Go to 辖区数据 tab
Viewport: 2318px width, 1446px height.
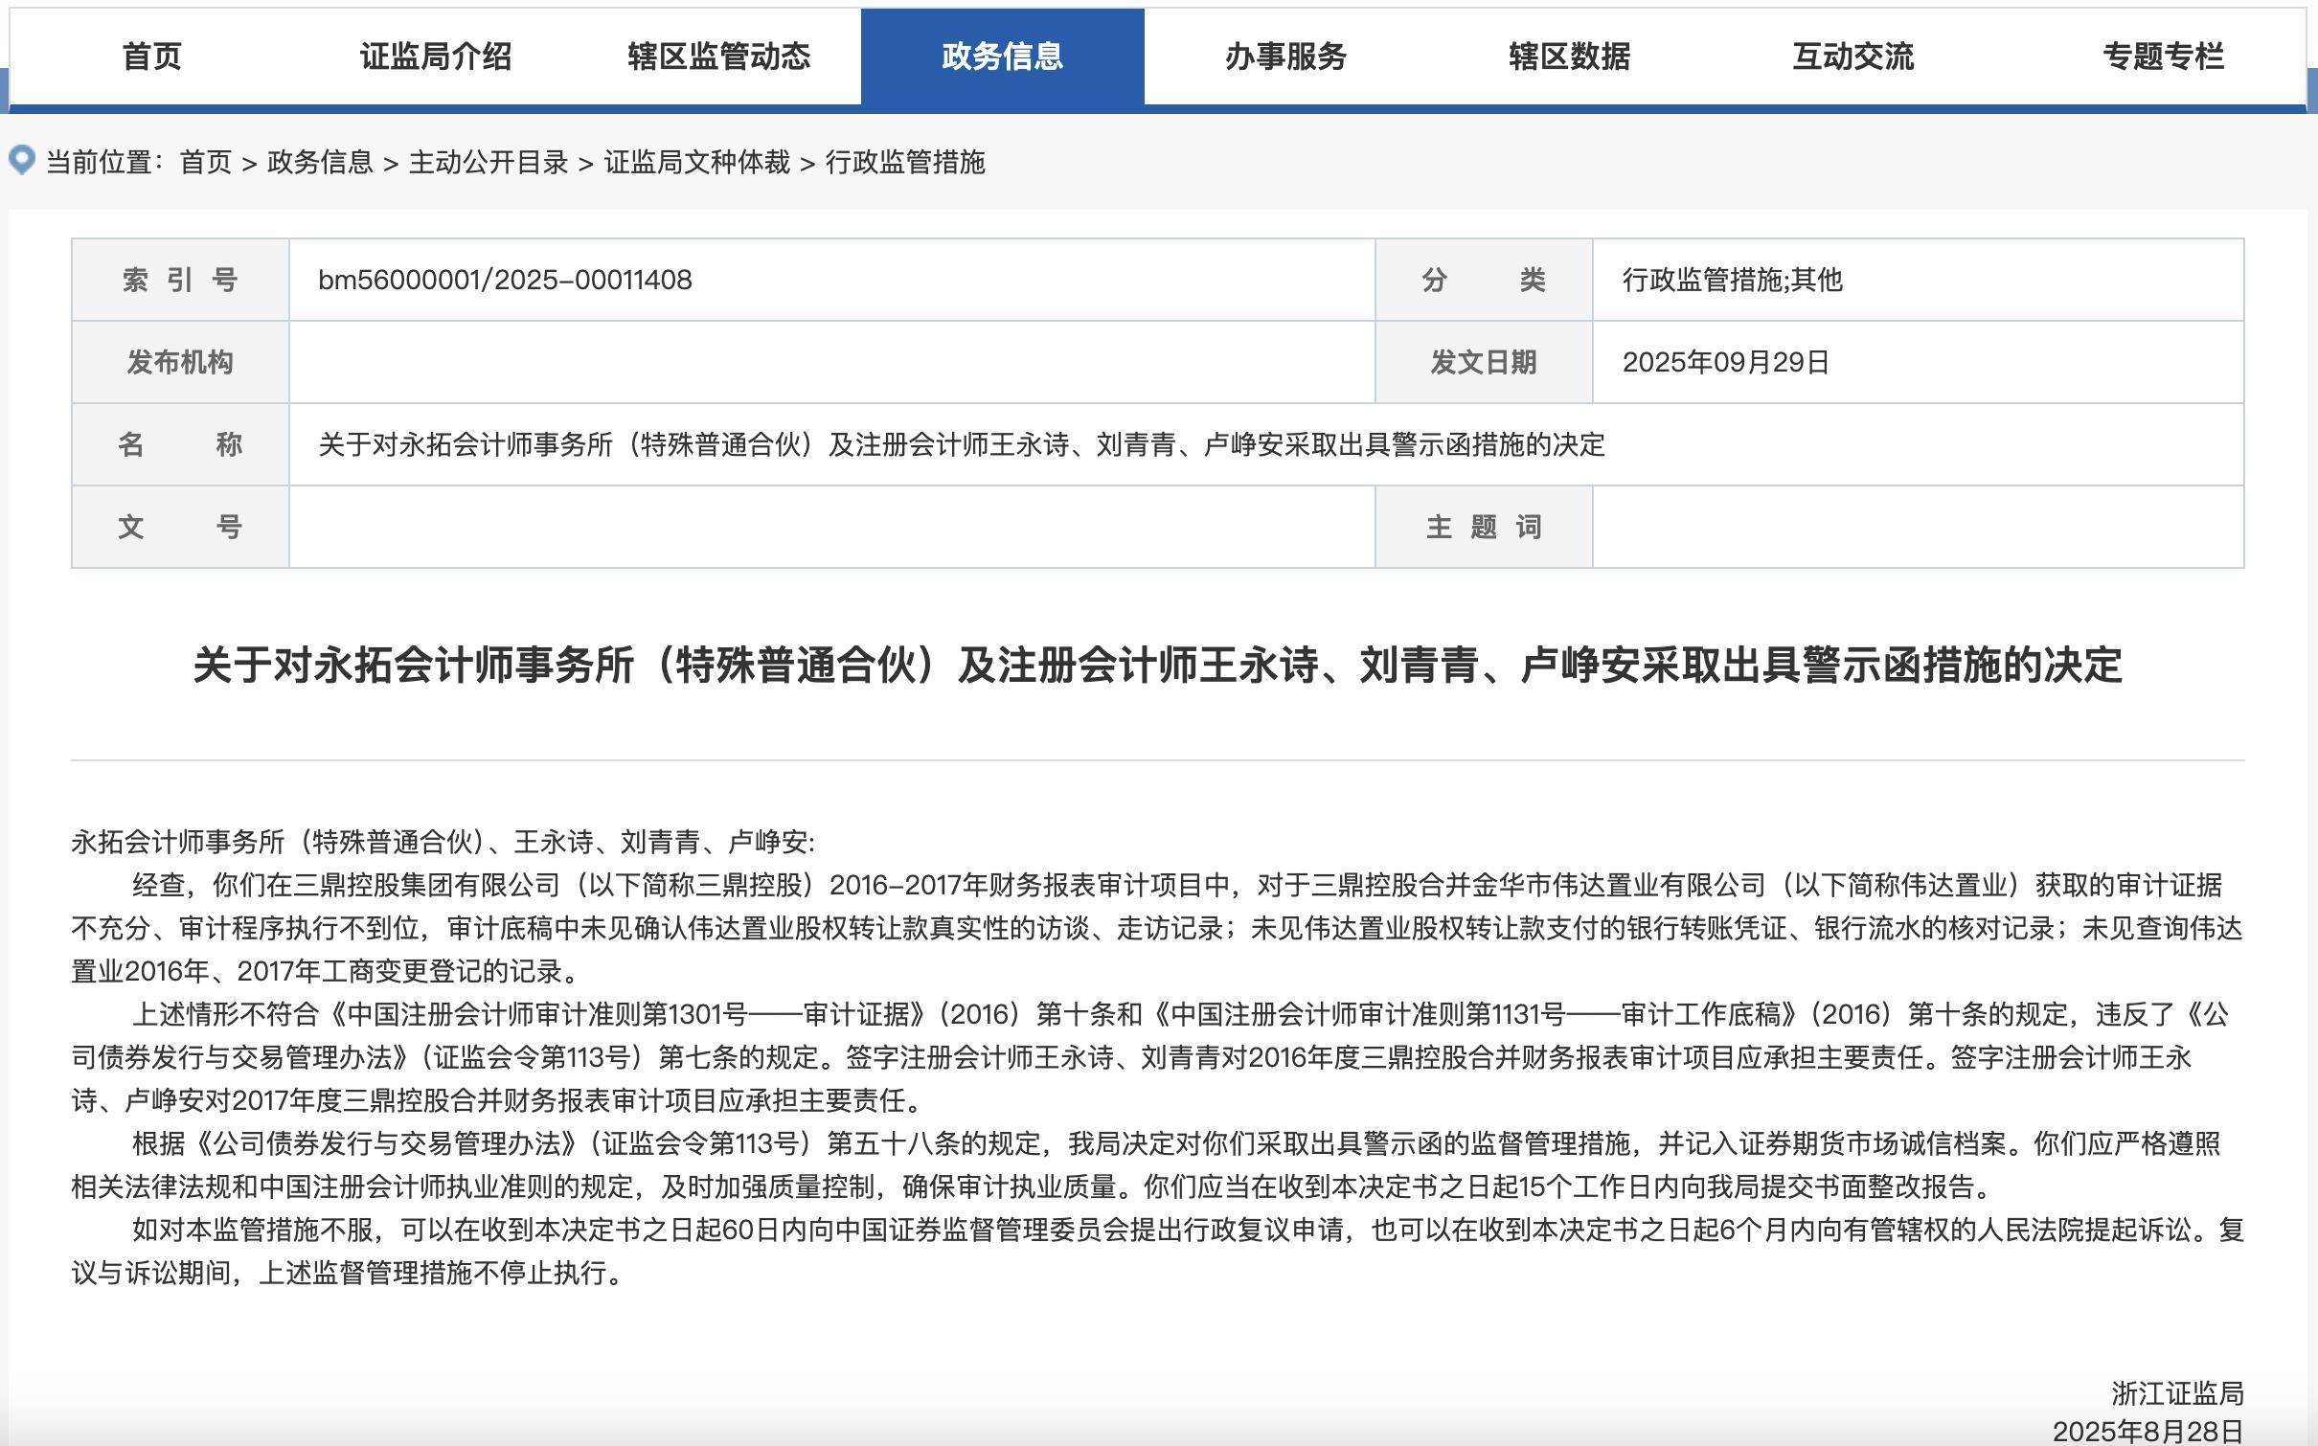point(1569,56)
